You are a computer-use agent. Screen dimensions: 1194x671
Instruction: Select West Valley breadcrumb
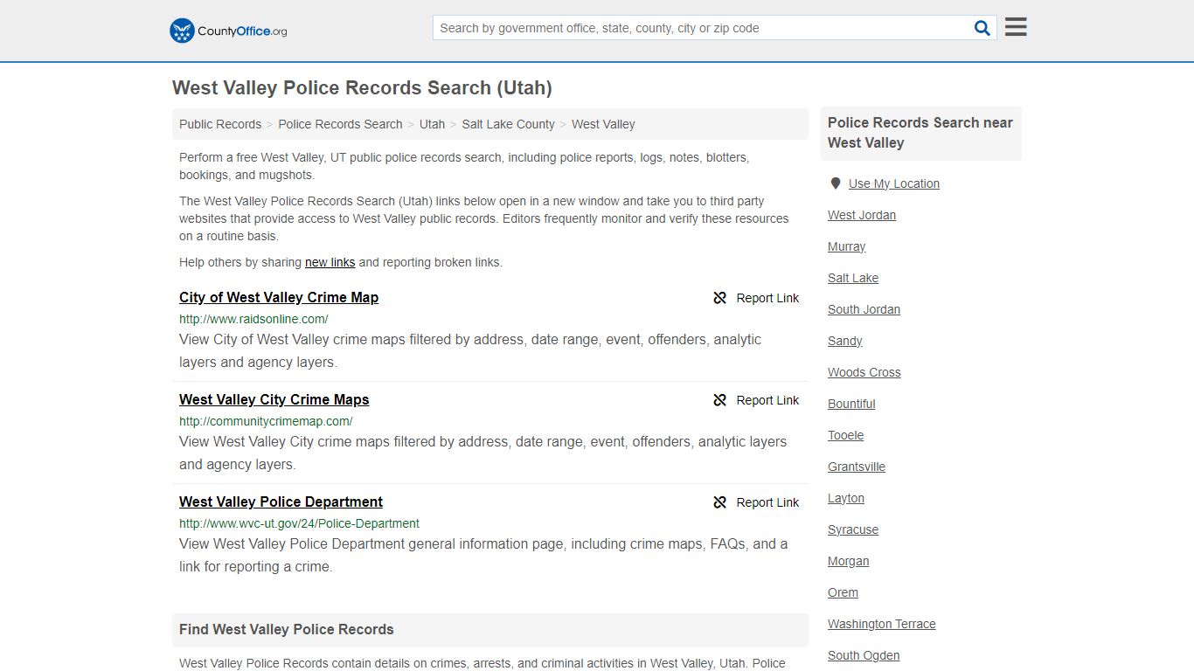[x=603, y=124]
